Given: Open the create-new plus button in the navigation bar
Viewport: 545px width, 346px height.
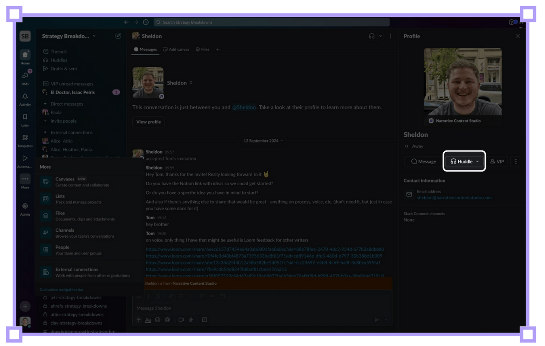Looking at the screenshot, I should coord(25,306).
